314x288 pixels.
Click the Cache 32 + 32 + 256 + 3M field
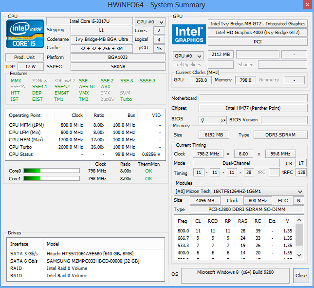[x=102, y=49]
